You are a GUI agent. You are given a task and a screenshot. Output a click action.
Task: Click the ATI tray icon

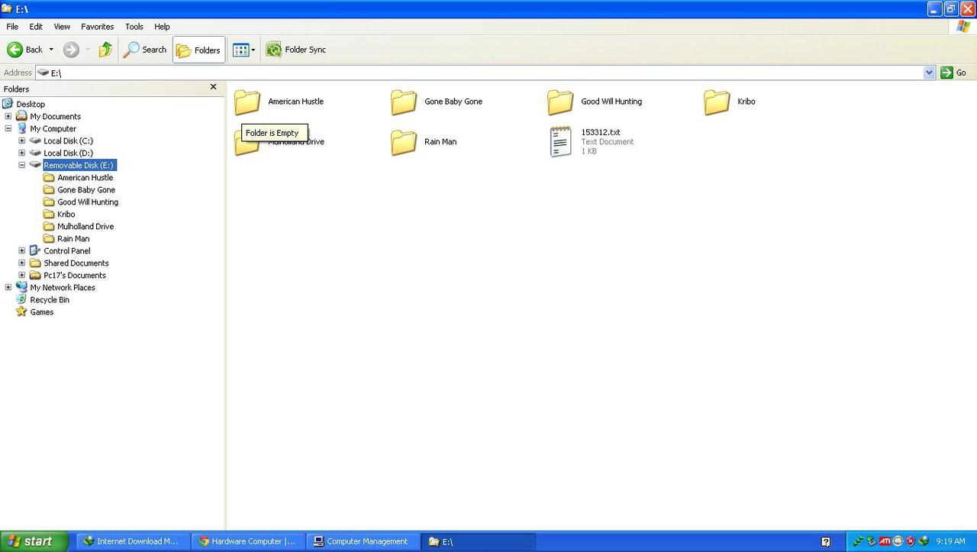pos(885,541)
